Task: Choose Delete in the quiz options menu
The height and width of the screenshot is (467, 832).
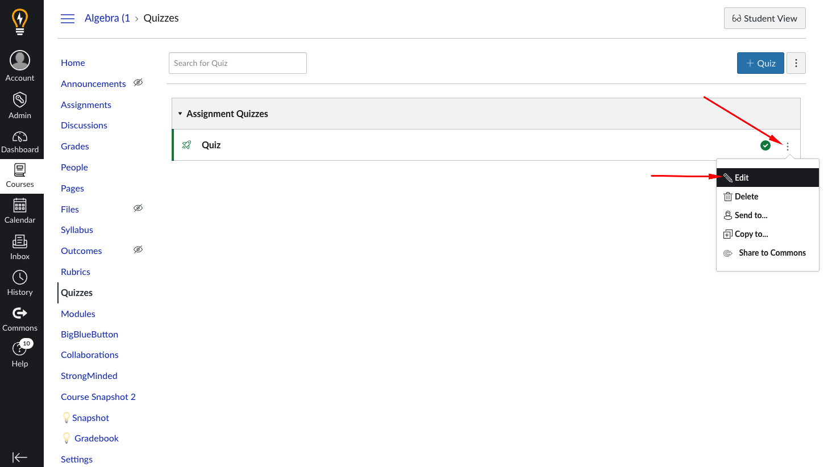Action: [746, 197]
